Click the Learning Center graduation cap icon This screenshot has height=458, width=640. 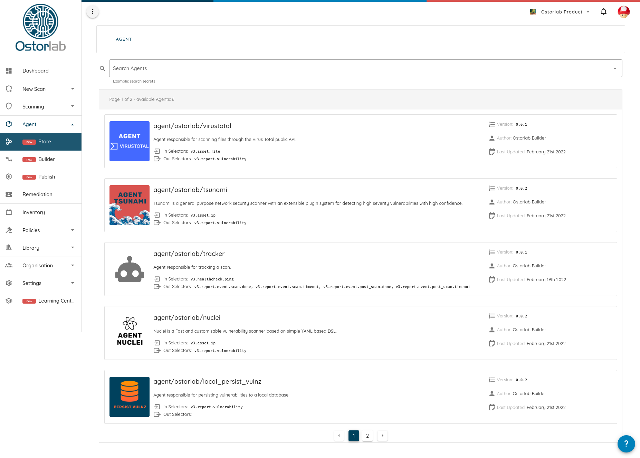click(9, 301)
